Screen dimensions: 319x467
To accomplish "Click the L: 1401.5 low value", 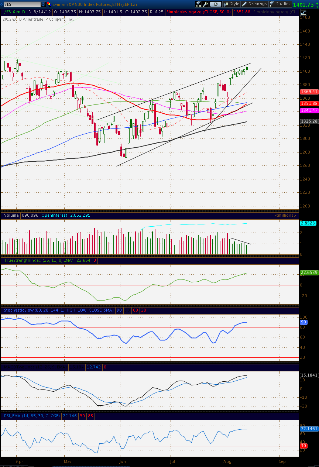I will pos(113,12).
